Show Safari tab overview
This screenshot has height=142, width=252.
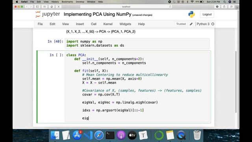point(231,7)
